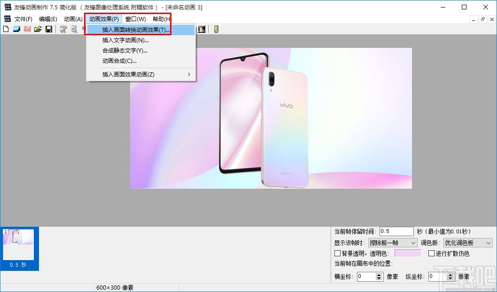Image resolution: width=497 pixels, height=292 pixels.
Task: Open the 动画(A) menu
Action: (73, 19)
